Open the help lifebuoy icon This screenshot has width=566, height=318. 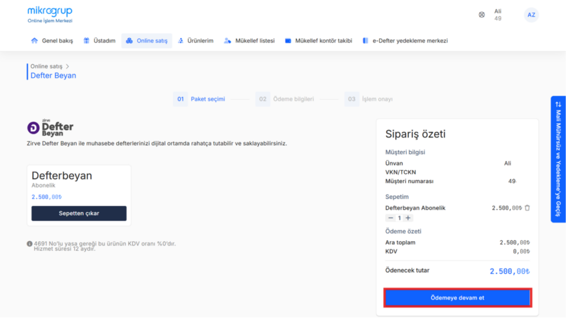pos(481,15)
